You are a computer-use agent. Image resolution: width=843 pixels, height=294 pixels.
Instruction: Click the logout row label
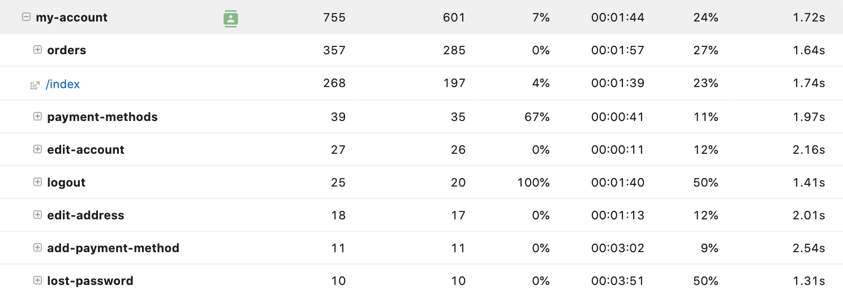pos(66,183)
